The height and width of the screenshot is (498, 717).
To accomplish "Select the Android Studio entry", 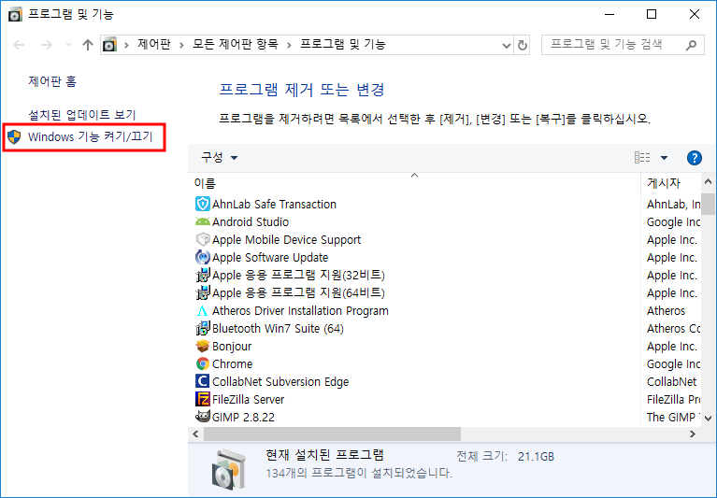I will click(251, 222).
